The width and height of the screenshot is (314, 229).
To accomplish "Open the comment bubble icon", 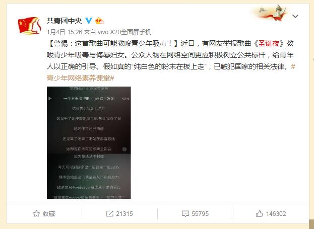I will pos(185,213).
